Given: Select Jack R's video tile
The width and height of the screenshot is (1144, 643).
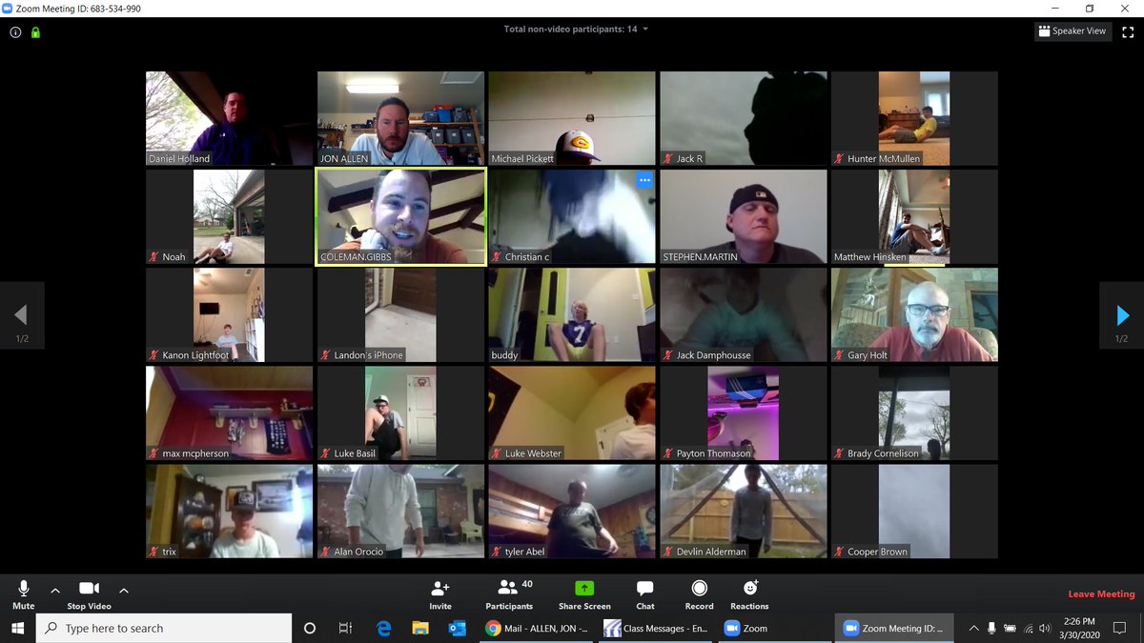Looking at the screenshot, I should (744, 118).
